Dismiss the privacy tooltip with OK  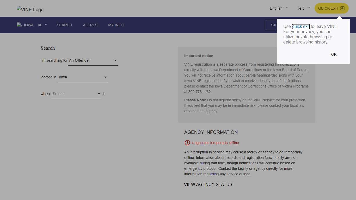(x=334, y=54)
